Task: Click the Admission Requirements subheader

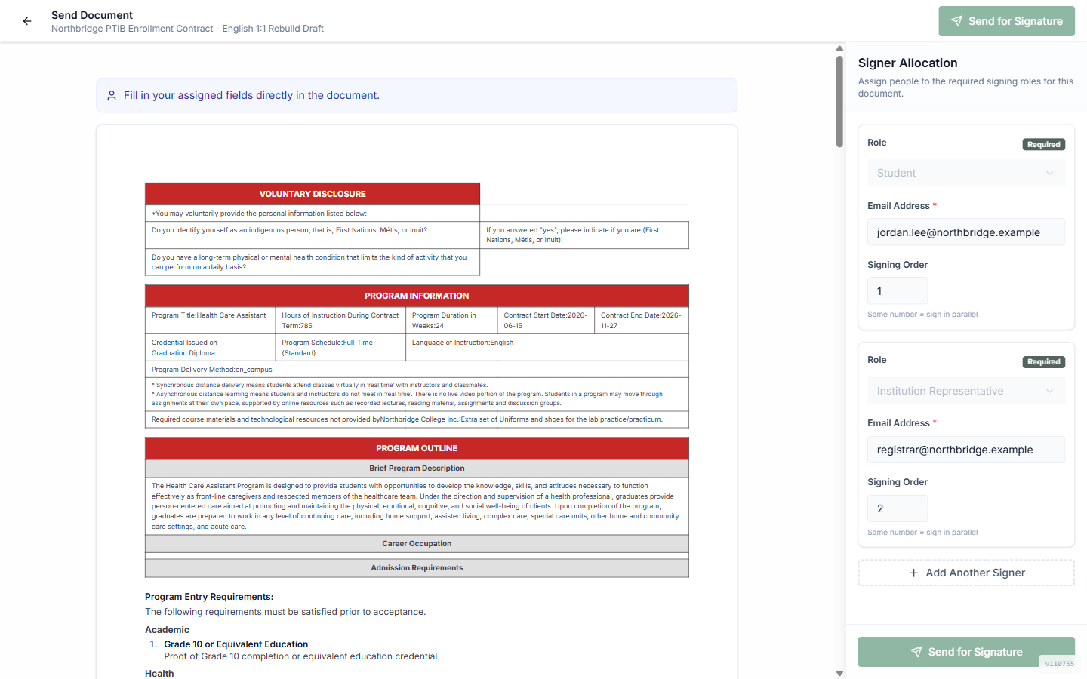Action: 417,568
